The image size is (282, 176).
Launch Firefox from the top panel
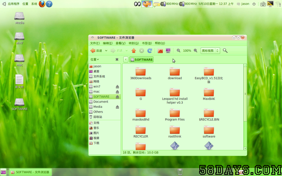pyautogui.click(x=42, y=4)
